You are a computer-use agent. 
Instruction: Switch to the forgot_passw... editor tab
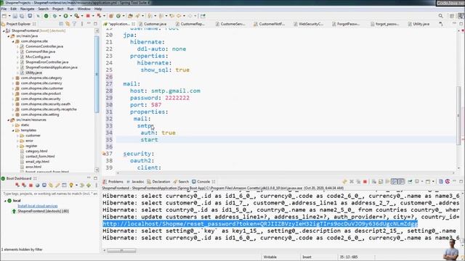(x=387, y=24)
